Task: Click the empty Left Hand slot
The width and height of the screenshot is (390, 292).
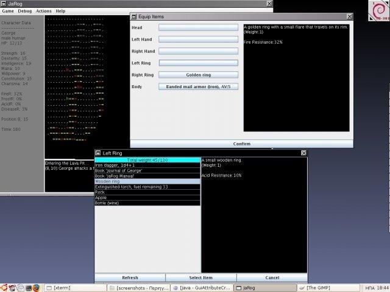Action: 198,39
